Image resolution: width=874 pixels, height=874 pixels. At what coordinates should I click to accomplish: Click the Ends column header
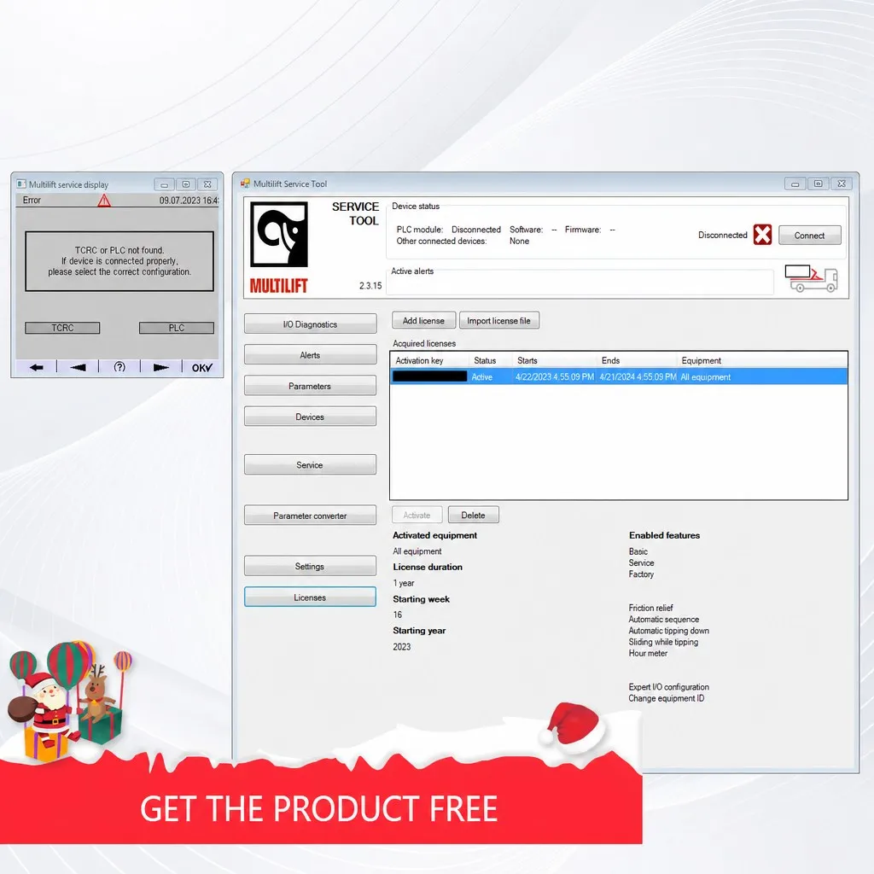click(x=637, y=361)
